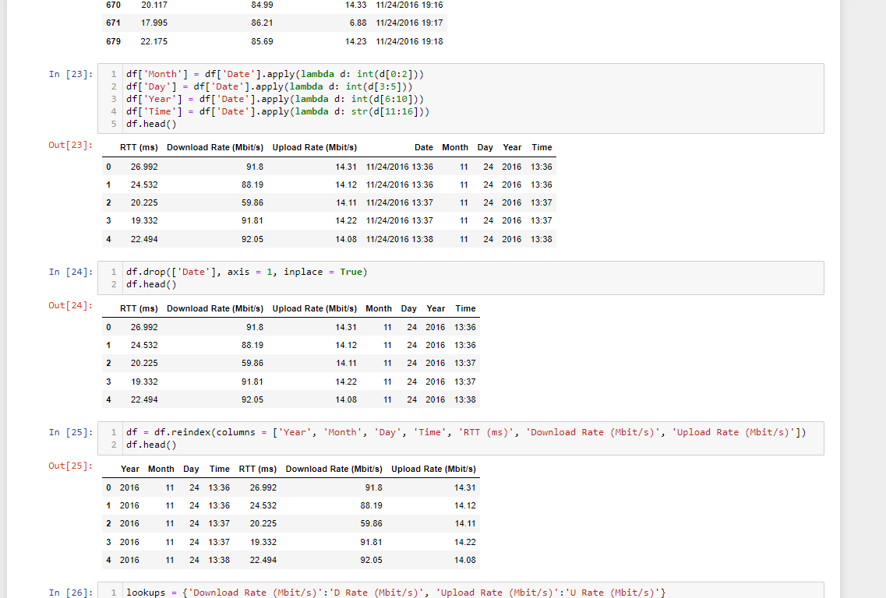This screenshot has height=598, width=886.
Task: Click the Time header in Out[25] table
Action: point(220,469)
